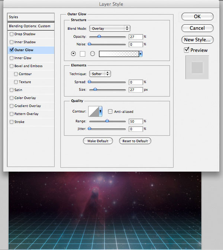Viewport: 223px width, 250px height.
Task: Enable the Stroke checkbox
Action: point(12,122)
